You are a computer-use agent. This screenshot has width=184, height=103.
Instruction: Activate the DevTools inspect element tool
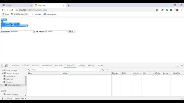pyautogui.click(x=3, y=66)
